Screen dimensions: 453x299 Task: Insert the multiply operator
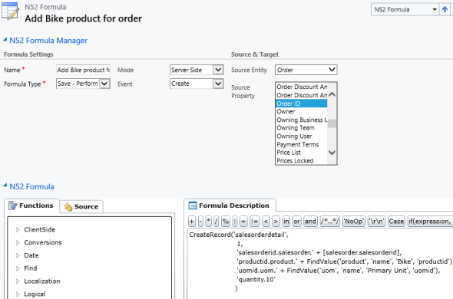pyautogui.click(x=209, y=222)
